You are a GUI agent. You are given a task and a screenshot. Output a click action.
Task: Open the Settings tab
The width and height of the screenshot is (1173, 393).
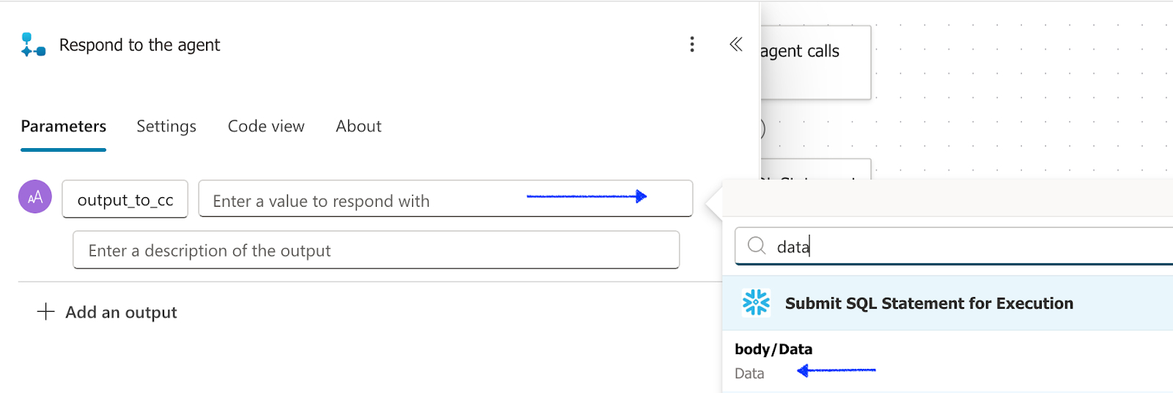point(166,126)
